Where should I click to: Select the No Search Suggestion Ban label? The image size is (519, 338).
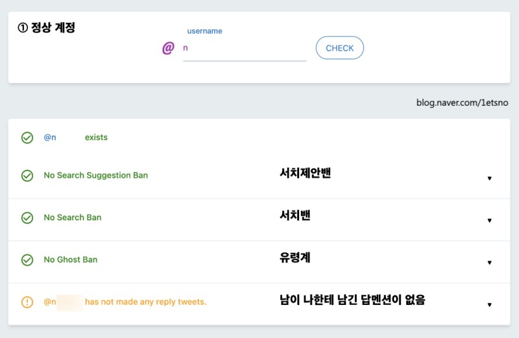95,175
